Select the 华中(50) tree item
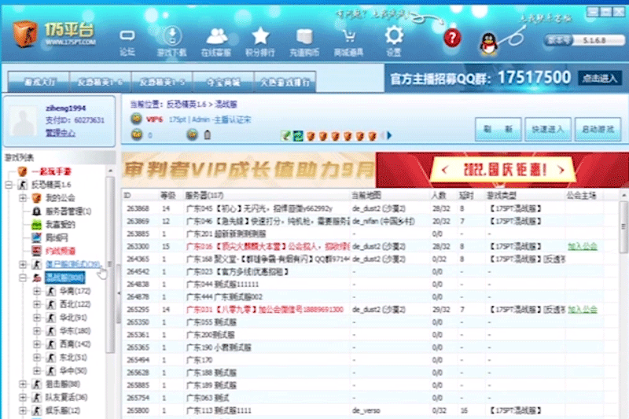 click(73, 370)
